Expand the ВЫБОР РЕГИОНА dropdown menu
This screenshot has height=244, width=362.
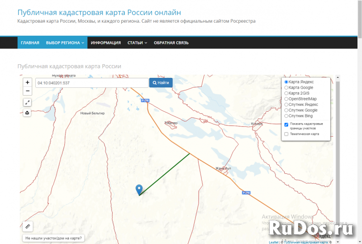click(x=65, y=43)
